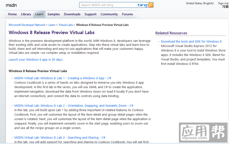Open the Home menu item
229x144 pixels.
(12, 14)
